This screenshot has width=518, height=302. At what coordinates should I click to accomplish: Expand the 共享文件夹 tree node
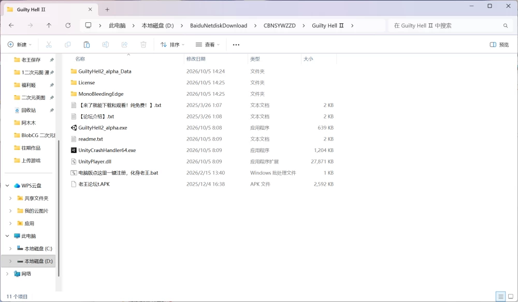click(x=10, y=198)
